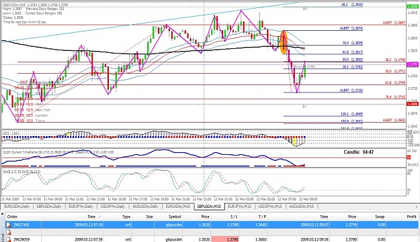Select order number 29627401
This screenshot has width=420, height=242.
[x=22, y=225]
